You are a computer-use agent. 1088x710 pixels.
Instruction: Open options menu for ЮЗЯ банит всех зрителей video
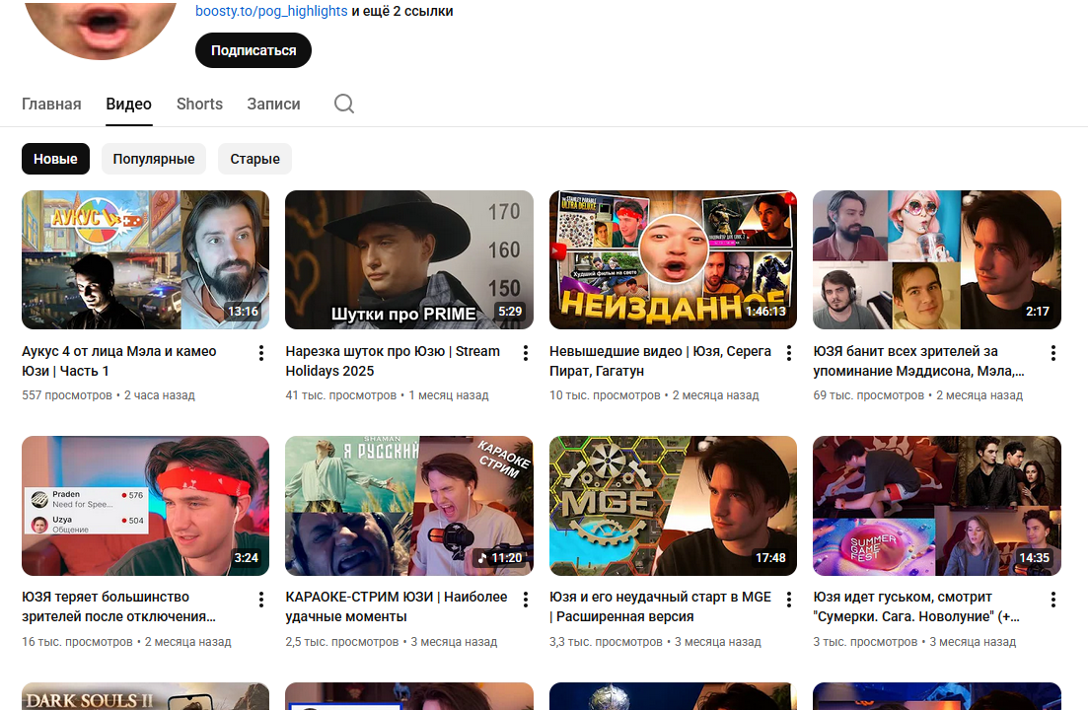pyautogui.click(x=1053, y=353)
